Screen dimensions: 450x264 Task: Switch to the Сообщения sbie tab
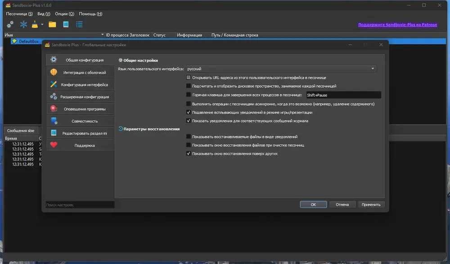tap(21, 130)
